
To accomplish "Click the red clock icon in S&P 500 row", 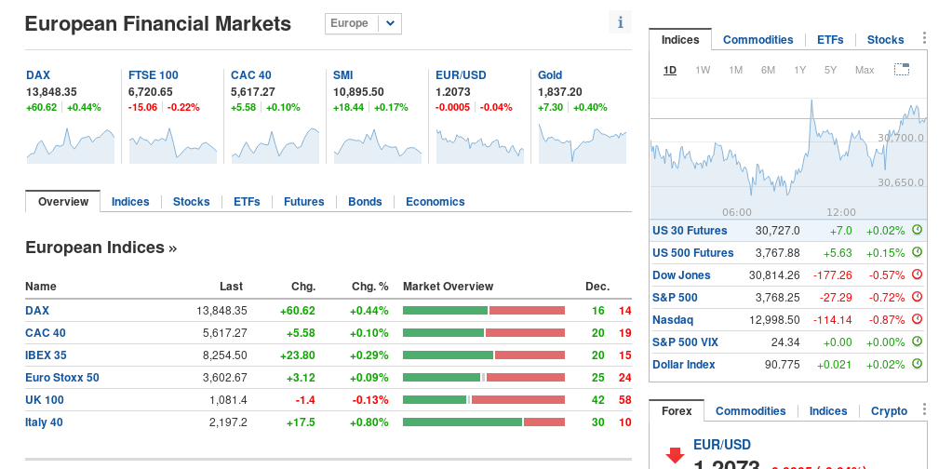I will pyautogui.click(x=918, y=297).
